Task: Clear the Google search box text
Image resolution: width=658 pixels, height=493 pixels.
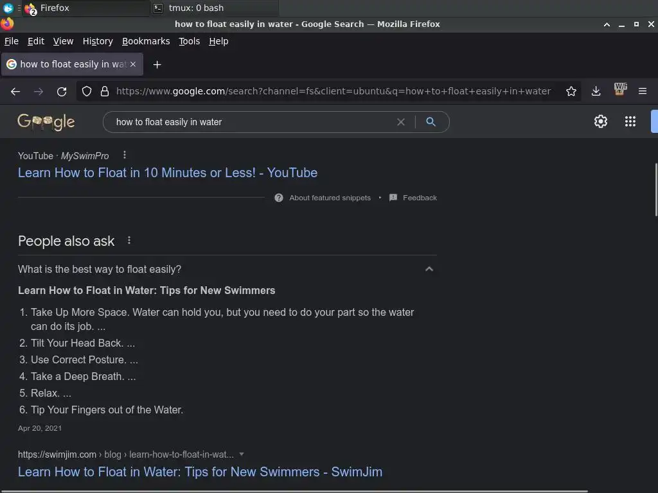Action: click(401, 121)
